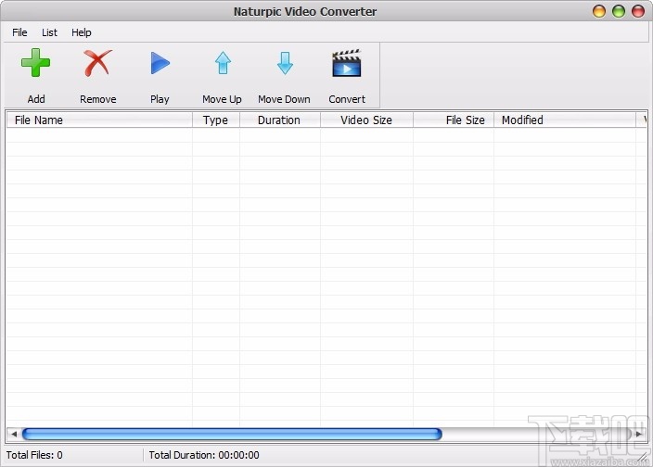Sort by the Duration column header
Viewport: 653px width, 467px height.
point(280,120)
